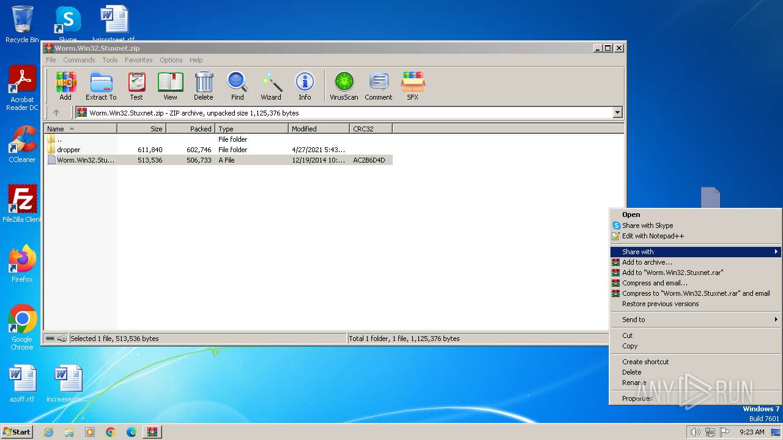Select the Worm.Win32.Stu... file row
Viewport: 783px width, 440px height.
[218, 160]
